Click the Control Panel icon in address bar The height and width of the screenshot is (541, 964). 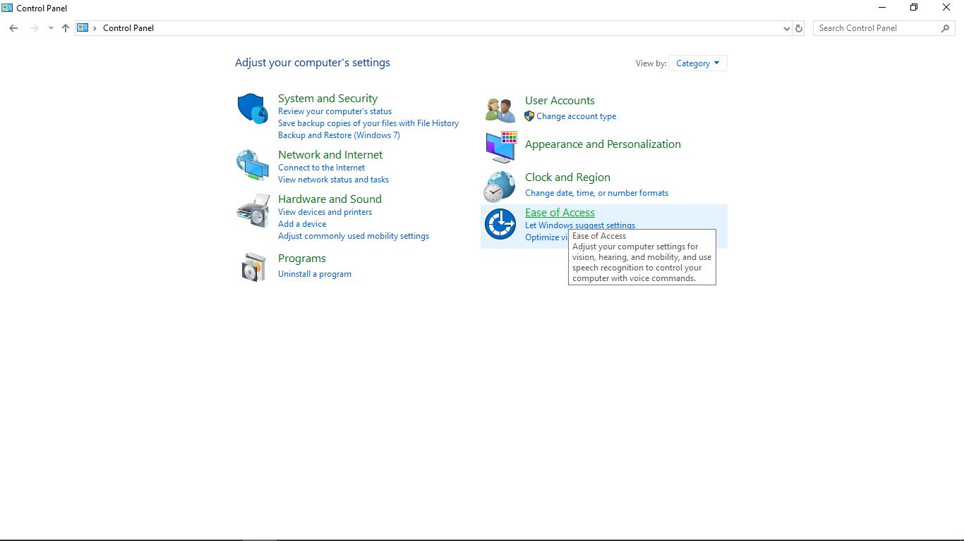tap(83, 28)
